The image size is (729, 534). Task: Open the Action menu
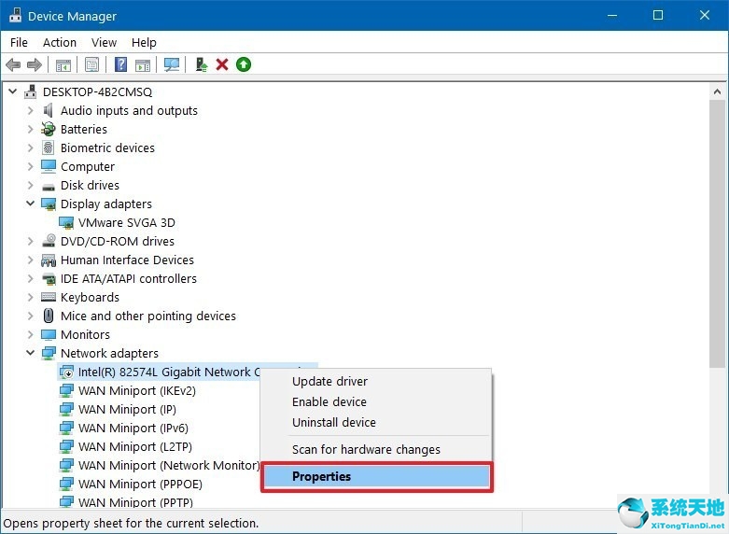(x=60, y=42)
